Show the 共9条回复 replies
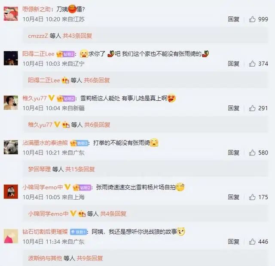Image resolution: width=275 pixels, height=266 pixels. pos(90,258)
